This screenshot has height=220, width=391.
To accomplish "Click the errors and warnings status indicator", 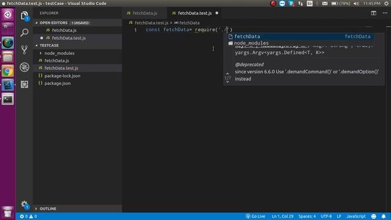I will pyautogui.click(x=29, y=216).
